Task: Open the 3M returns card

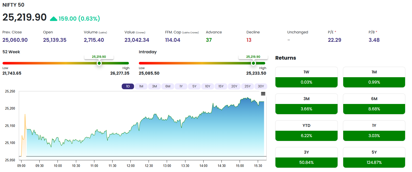Action: (x=306, y=104)
